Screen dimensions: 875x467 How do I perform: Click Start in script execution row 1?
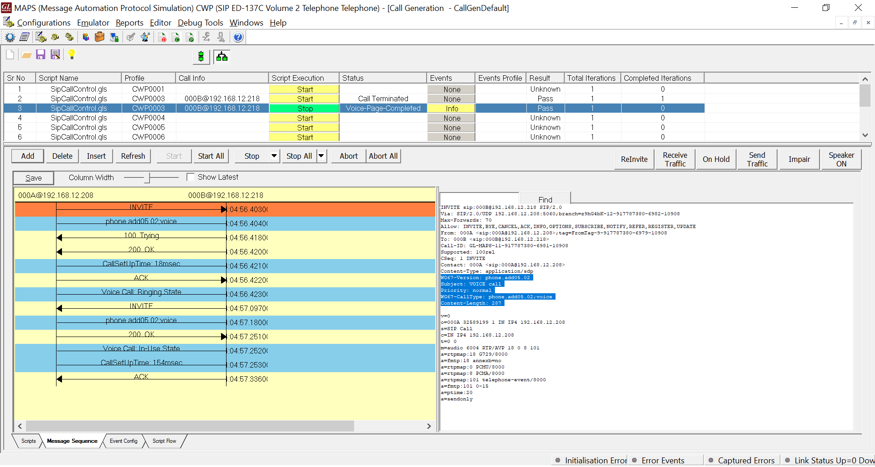tap(304, 89)
